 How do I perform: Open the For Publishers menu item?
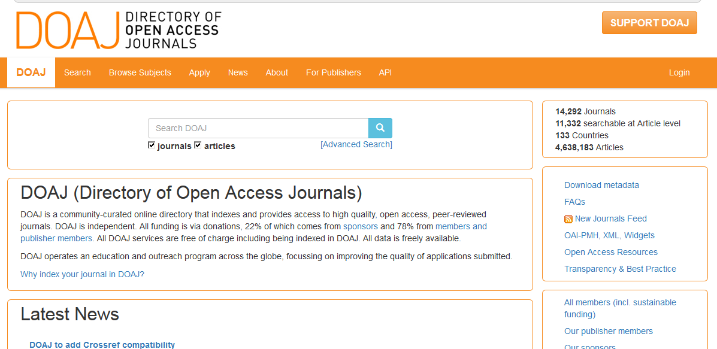tap(333, 72)
